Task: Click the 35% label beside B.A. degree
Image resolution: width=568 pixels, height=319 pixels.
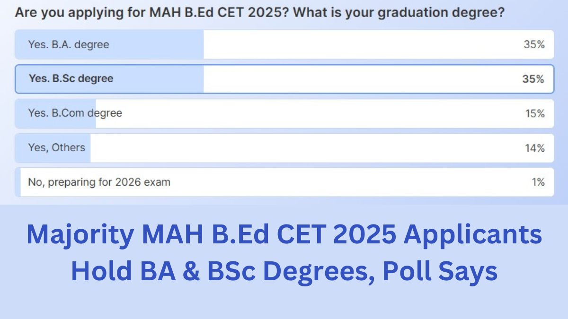Action: (x=535, y=44)
